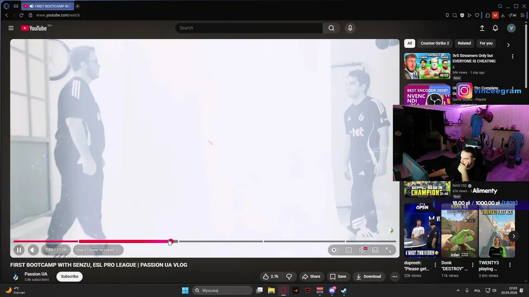Click the Opera pin-board icon
529x297 pixels.
click(447, 15)
